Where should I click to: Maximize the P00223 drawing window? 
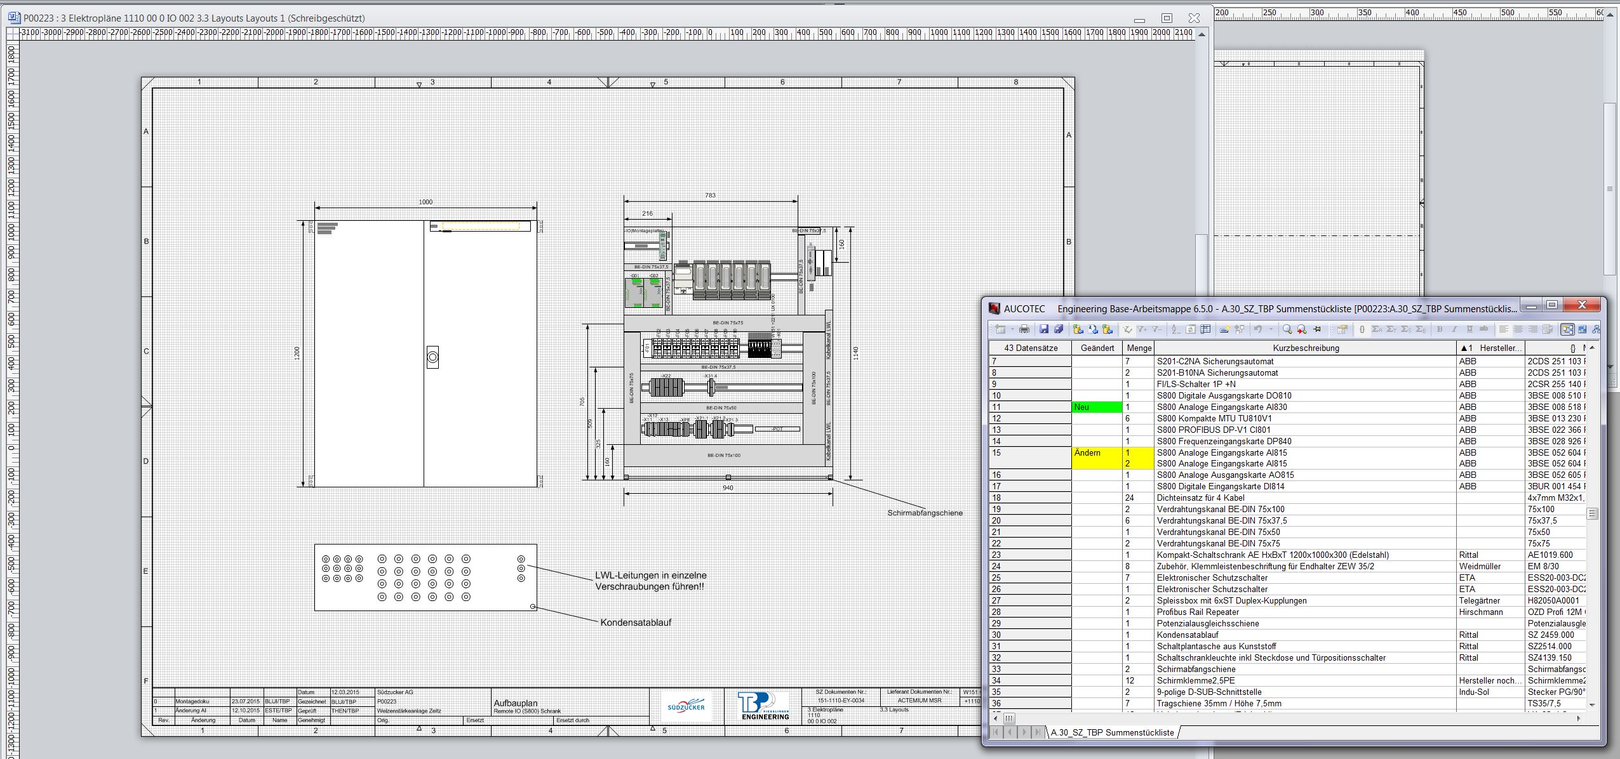pyautogui.click(x=1167, y=18)
